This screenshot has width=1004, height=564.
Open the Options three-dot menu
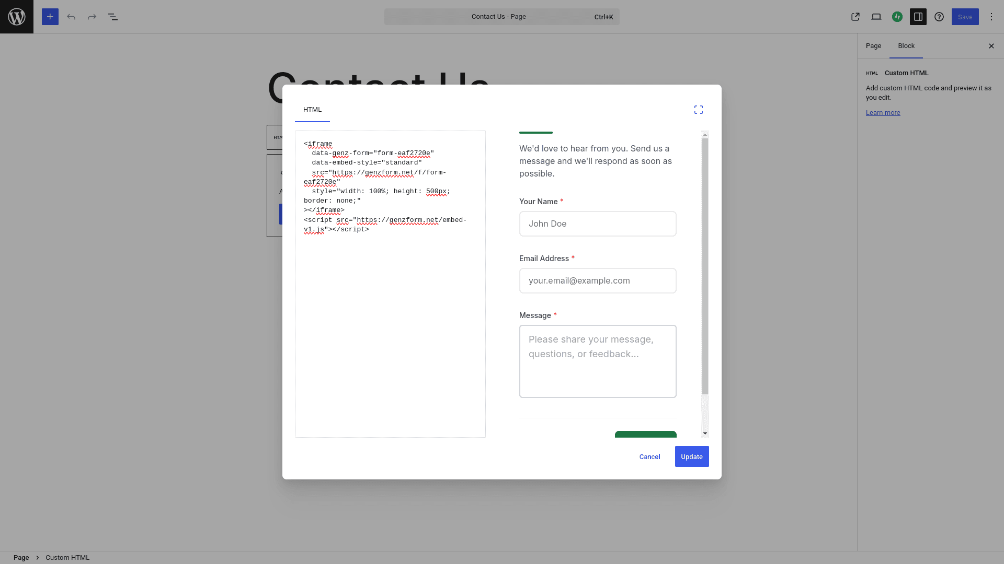(x=991, y=16)
